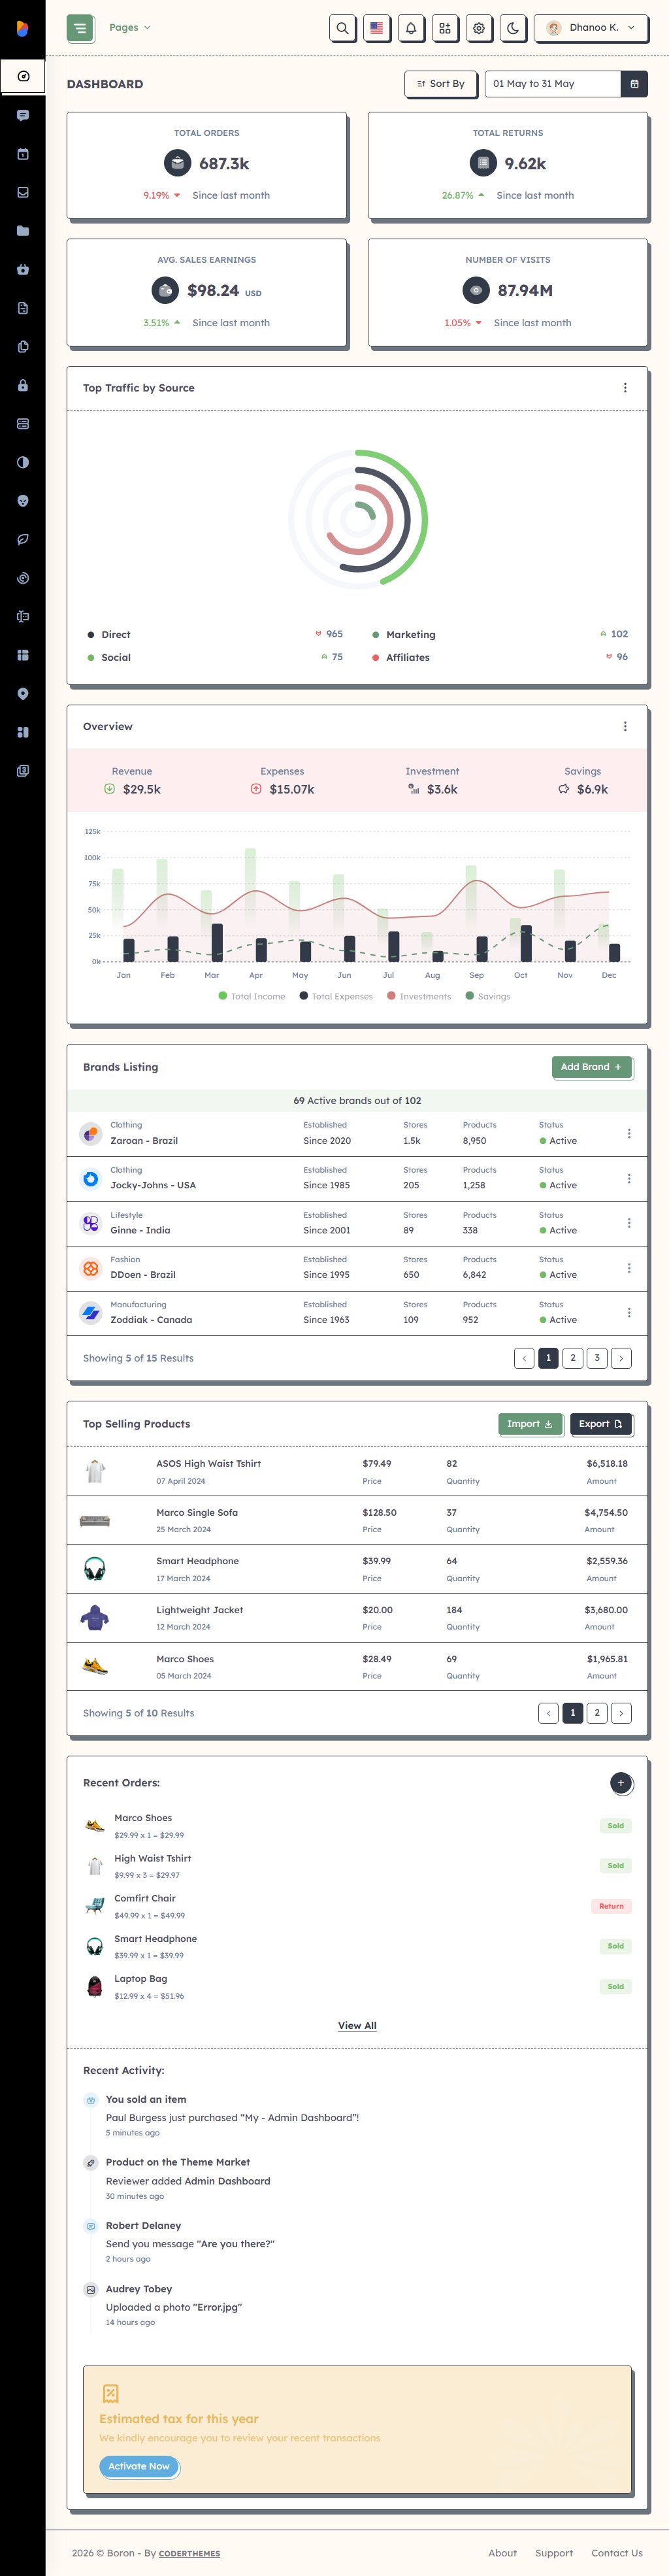
Task: Click the tax receipt icon in the estimate banner
Action: click(111, 2393)
